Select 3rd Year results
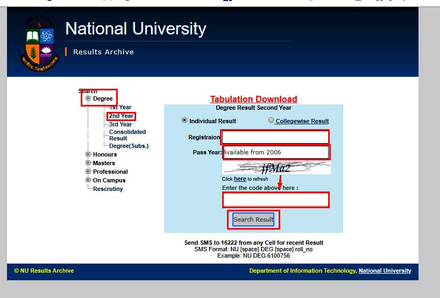 coord(120,124)
